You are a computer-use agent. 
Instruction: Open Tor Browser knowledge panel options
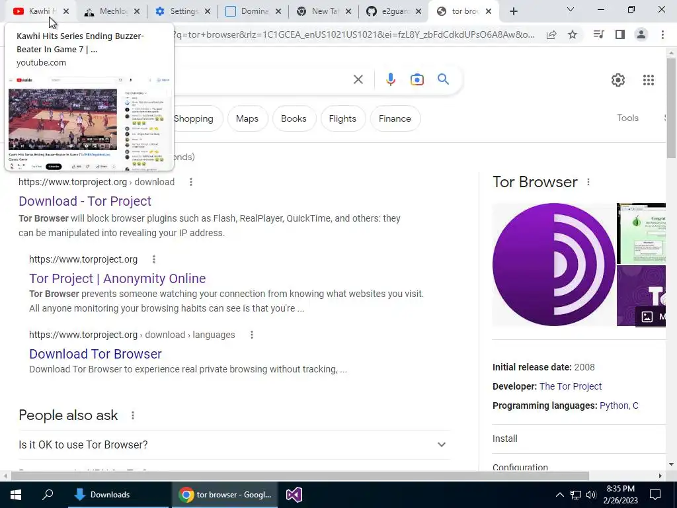pos(588,183)
